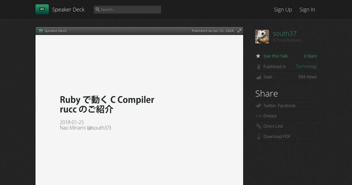Focus the Search input field

(x=127, y=9)
